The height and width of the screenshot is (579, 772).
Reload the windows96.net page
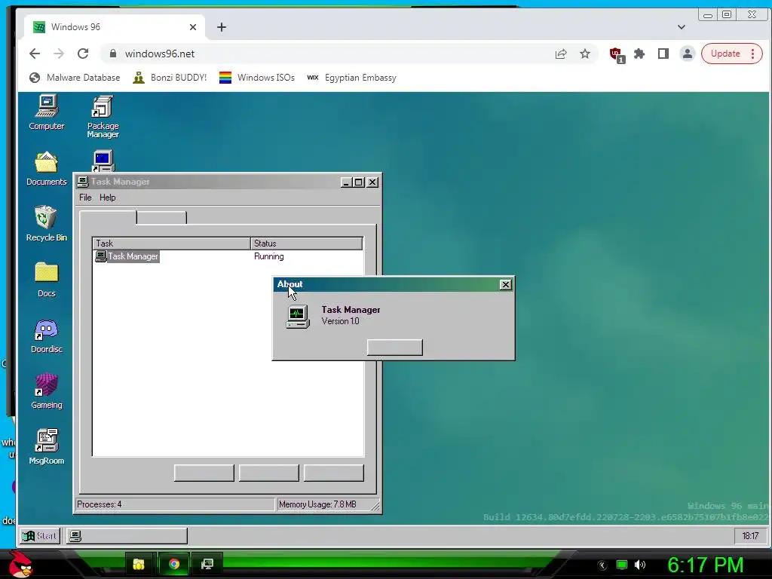click(x=83, y=54)
